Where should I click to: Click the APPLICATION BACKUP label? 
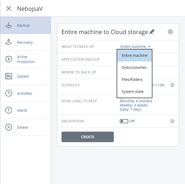(80, 60)
